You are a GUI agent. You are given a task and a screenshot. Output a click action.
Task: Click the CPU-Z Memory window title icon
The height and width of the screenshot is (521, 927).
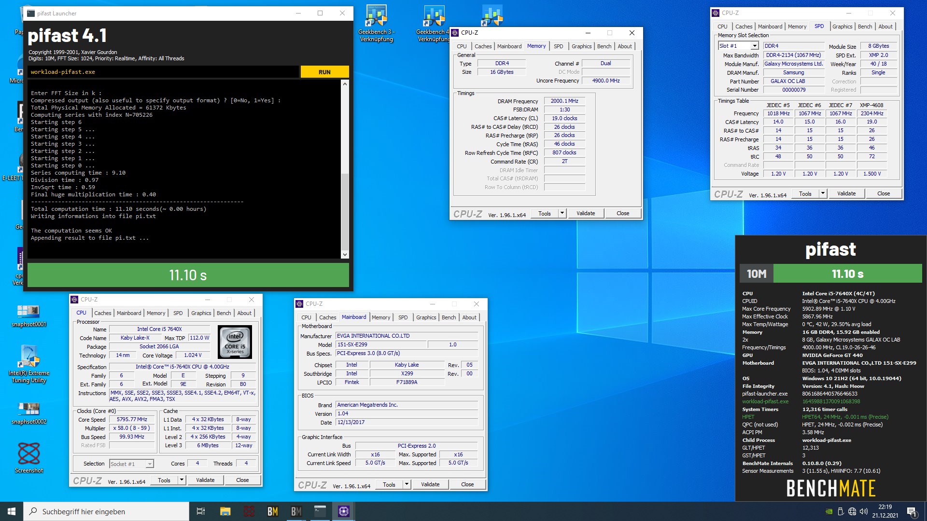point(455,33)
